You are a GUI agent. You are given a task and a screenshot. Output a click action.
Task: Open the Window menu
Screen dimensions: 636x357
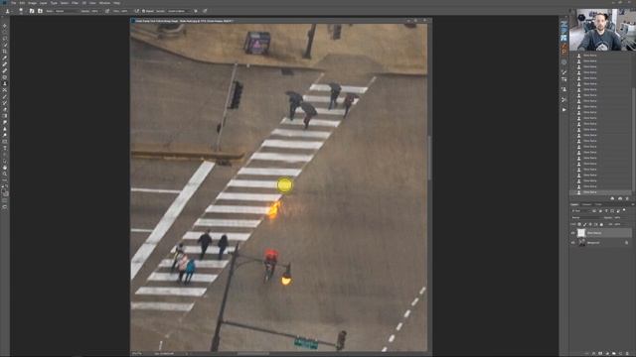click(x=104, y=3)
